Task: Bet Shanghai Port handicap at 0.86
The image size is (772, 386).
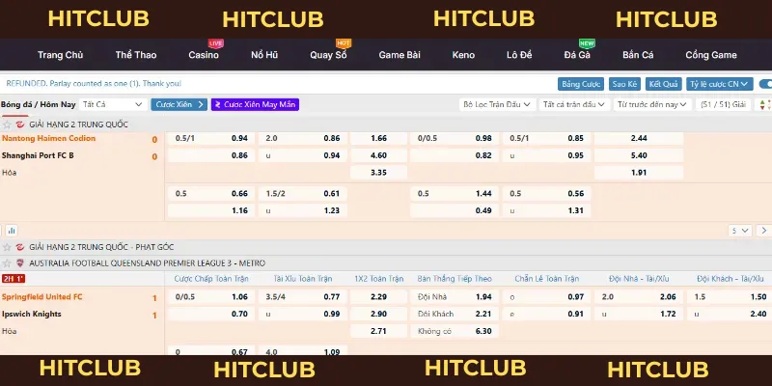Action: click(211, 155)
